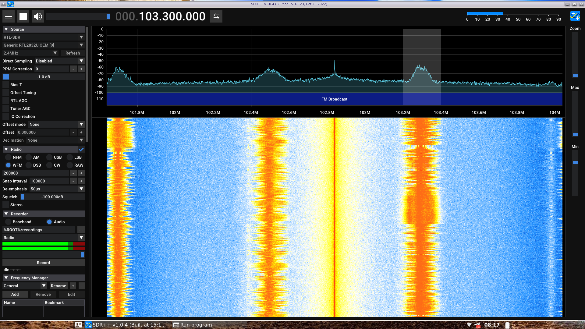Open the General bookmark list dropdown
This screenshot has height=329, width=585.
coord(25,286)
